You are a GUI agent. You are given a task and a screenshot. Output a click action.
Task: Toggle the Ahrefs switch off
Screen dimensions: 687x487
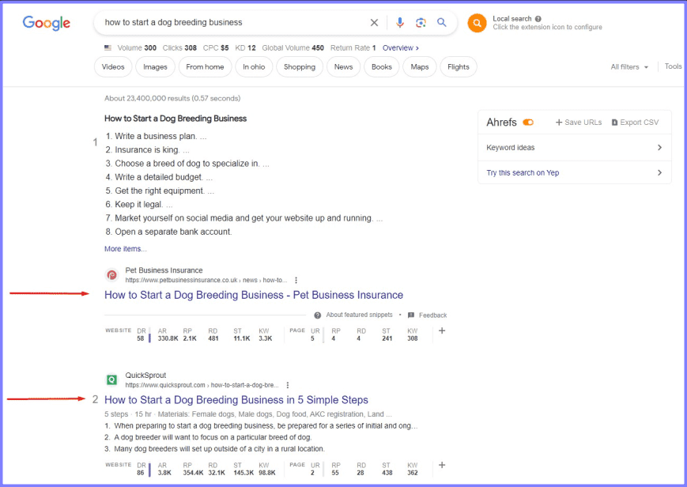528,123
